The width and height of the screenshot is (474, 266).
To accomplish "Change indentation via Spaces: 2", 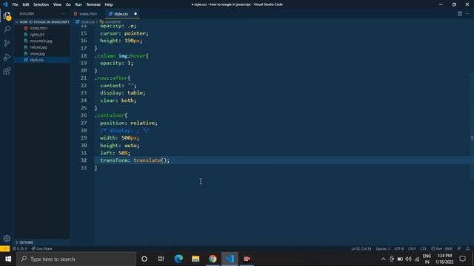I will click(x=382, y=248).
